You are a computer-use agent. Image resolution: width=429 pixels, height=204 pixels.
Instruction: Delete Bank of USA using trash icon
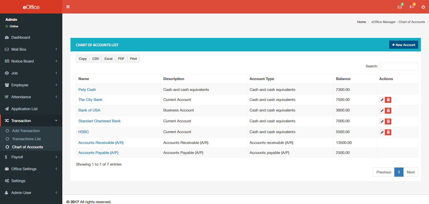point(388,111)
